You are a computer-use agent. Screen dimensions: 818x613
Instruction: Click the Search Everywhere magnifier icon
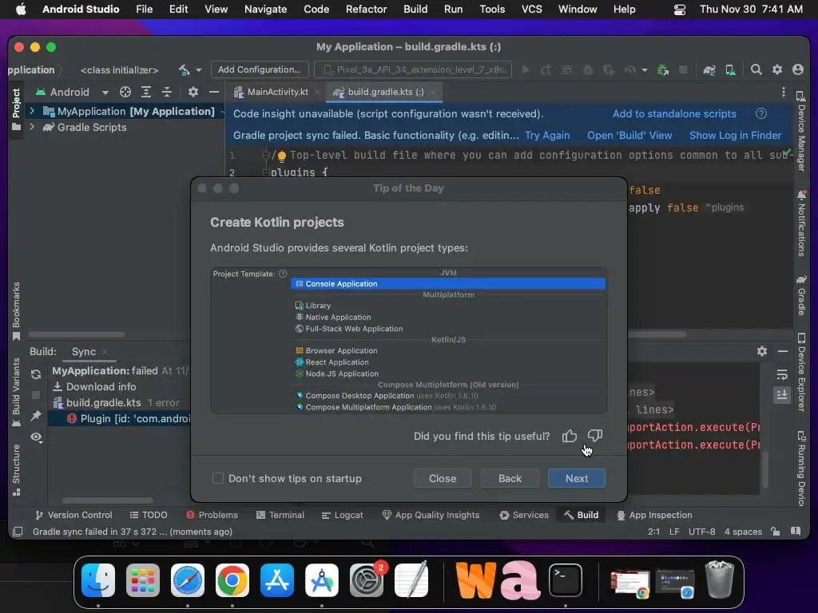pos(756,69)
